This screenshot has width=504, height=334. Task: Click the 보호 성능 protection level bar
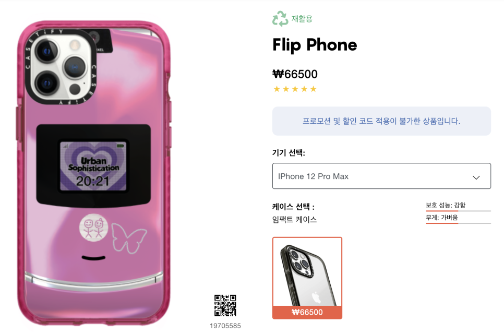point(459,211)
